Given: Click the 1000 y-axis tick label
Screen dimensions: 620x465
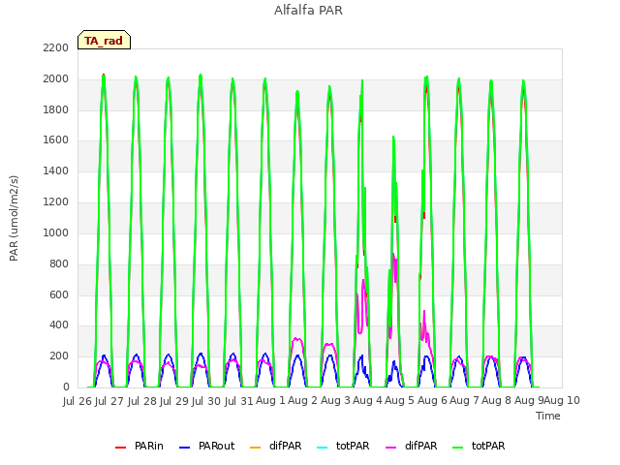Looking at the screenshot, I should click(x=56, y=232).
